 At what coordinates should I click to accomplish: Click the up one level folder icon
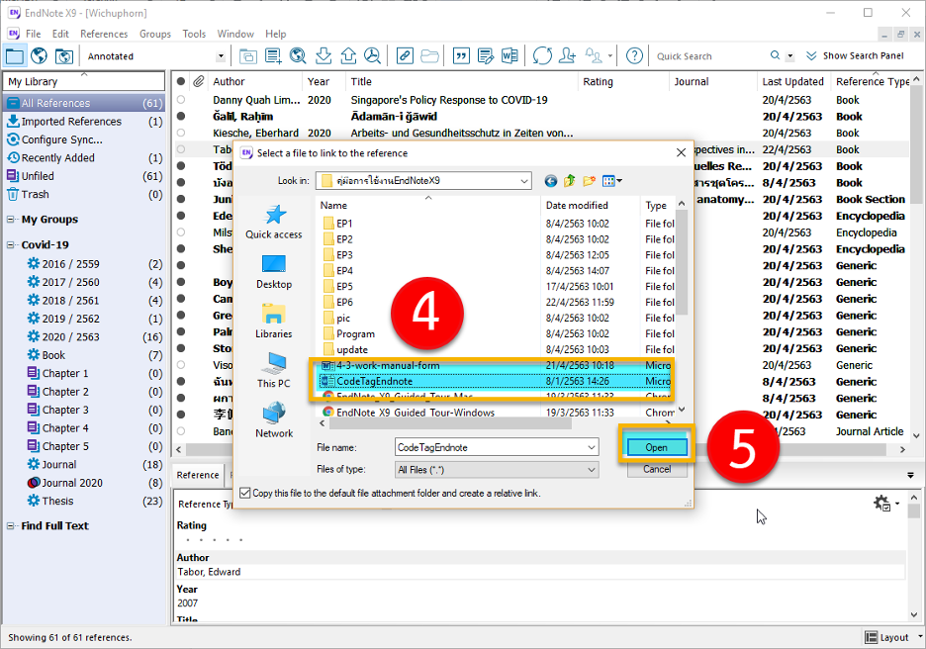click(570, 181)
